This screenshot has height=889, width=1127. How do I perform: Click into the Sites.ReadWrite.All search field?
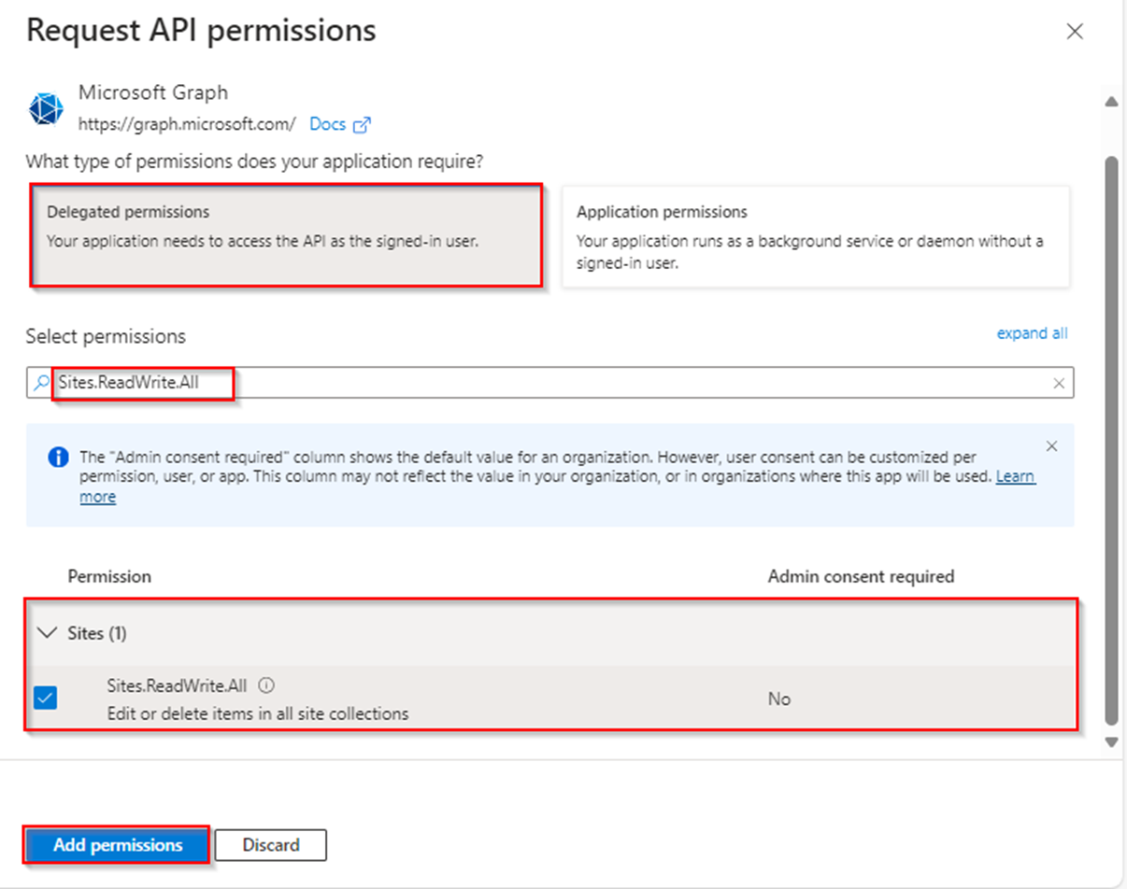click(549, 383)
